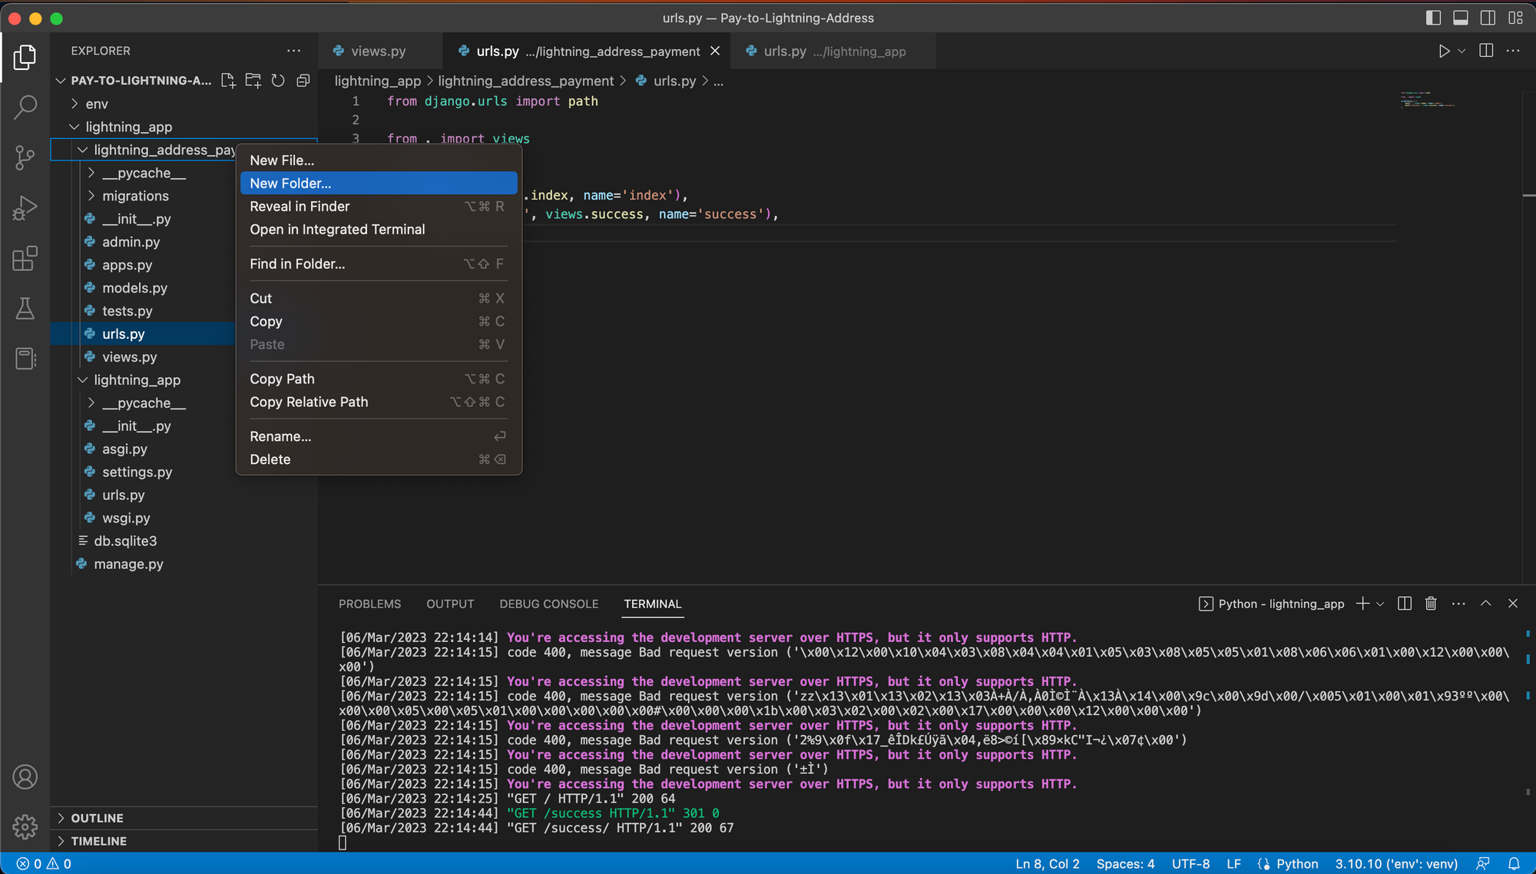This screenshot has width=1536, height=874.
Task: Select Python interpreter 3.10.10 ('env': venv)
Action: 1396,864
